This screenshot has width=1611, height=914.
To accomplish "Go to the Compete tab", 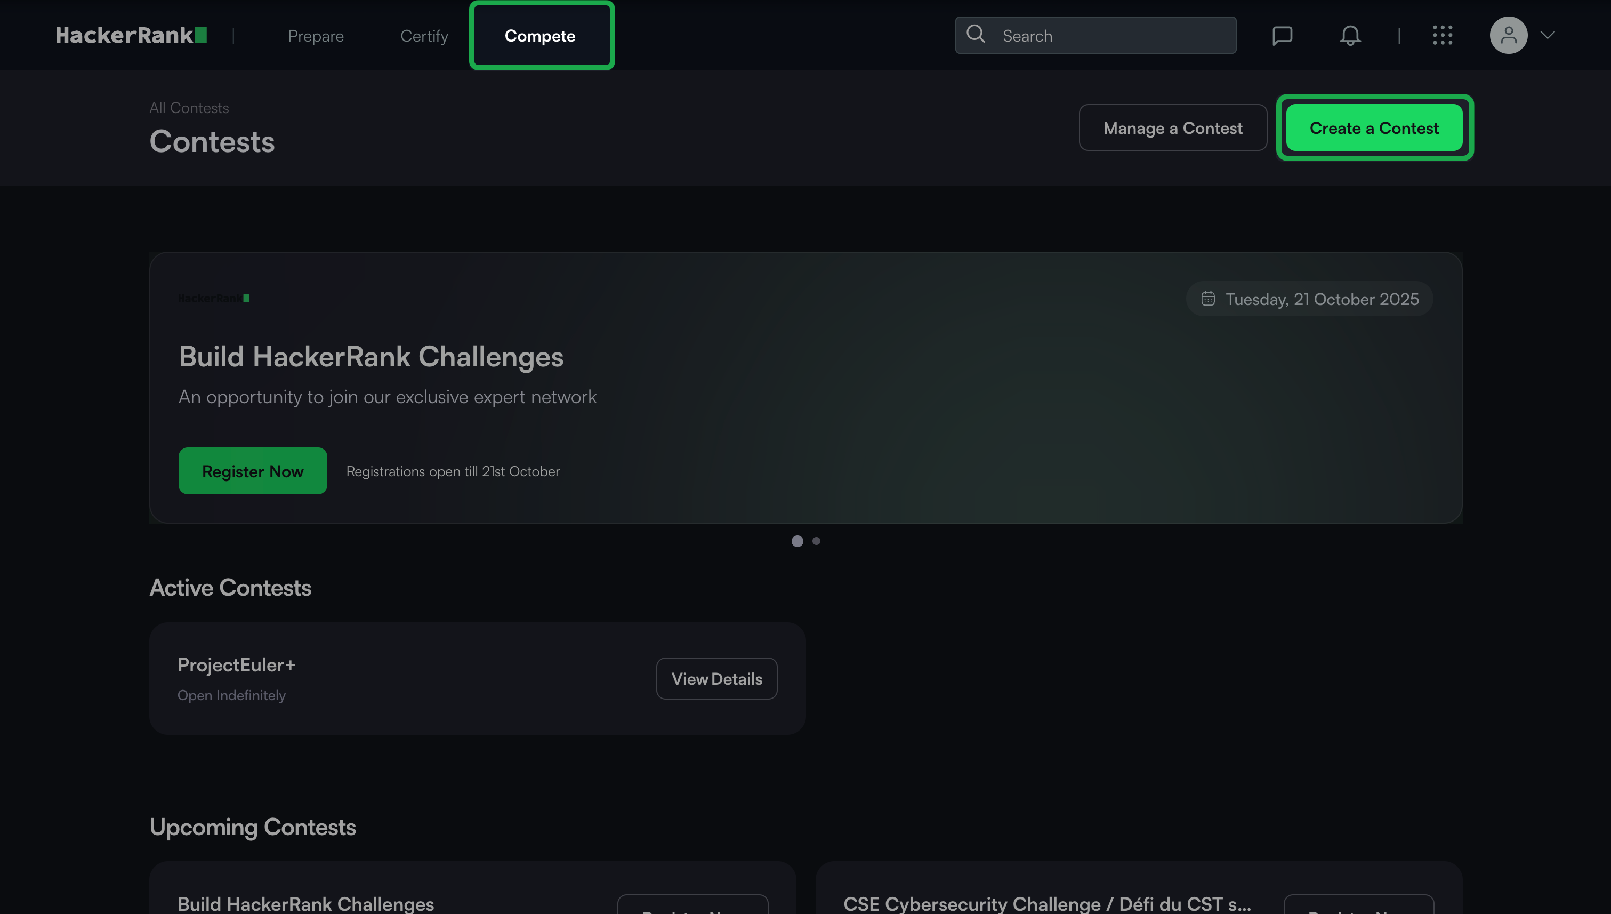I will (539, 36).
